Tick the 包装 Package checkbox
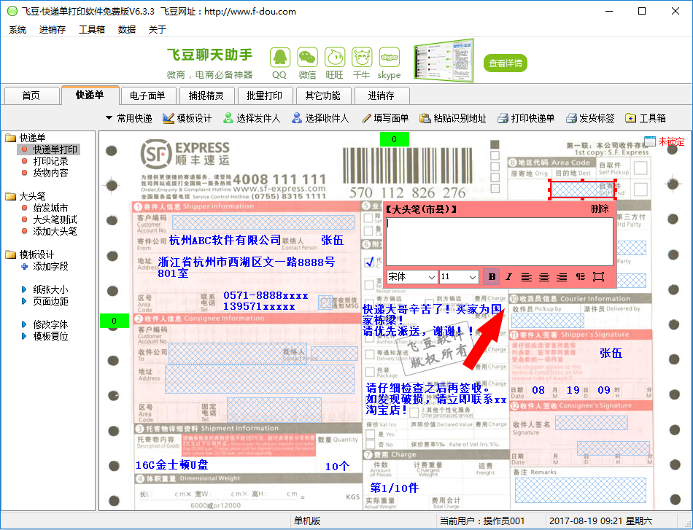693x530 pixels. [x=369, y=372]
